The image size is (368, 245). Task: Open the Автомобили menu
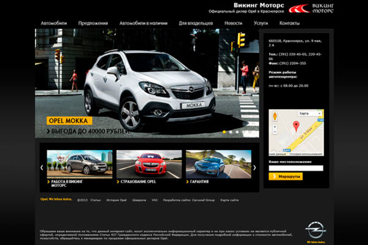54,23
